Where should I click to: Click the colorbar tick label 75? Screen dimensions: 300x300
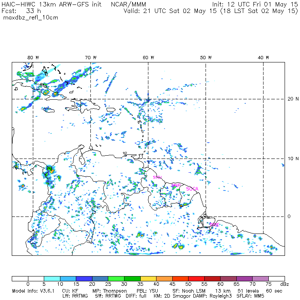click(x=269, y=284)
